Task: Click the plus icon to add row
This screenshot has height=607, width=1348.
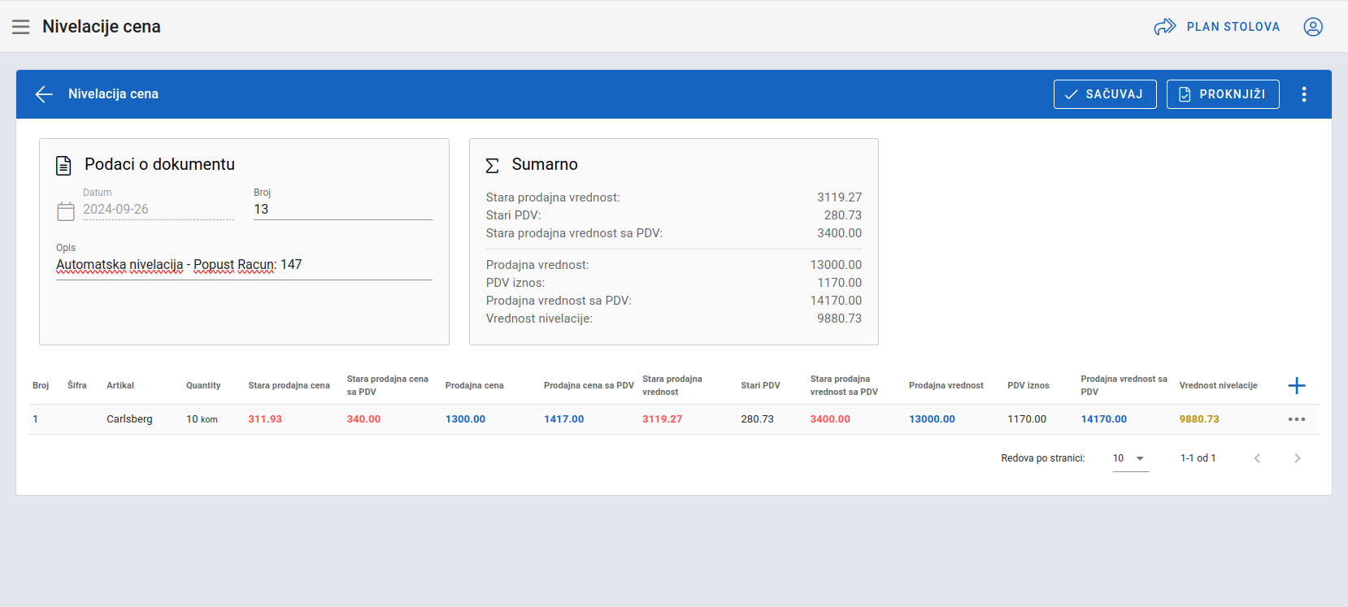Action: [x=1296, y=386]
